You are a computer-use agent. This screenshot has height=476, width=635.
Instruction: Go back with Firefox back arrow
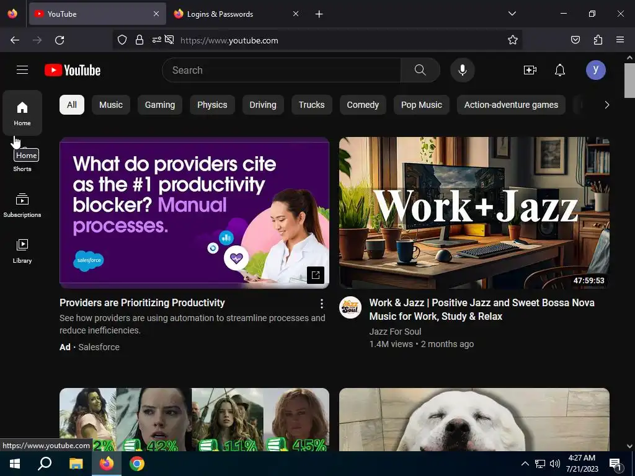[x=15, y=40]
